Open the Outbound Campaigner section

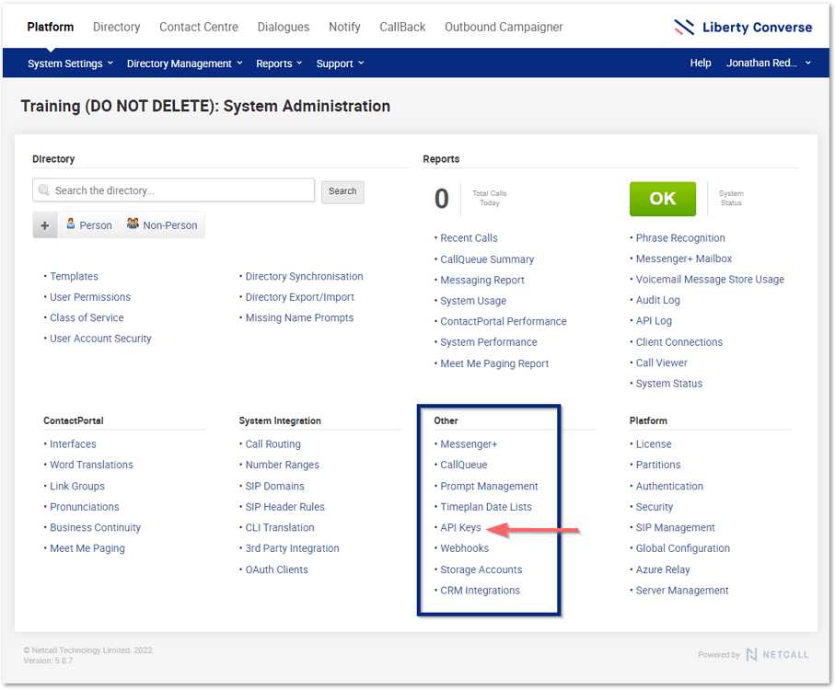[x=504, y=27]
